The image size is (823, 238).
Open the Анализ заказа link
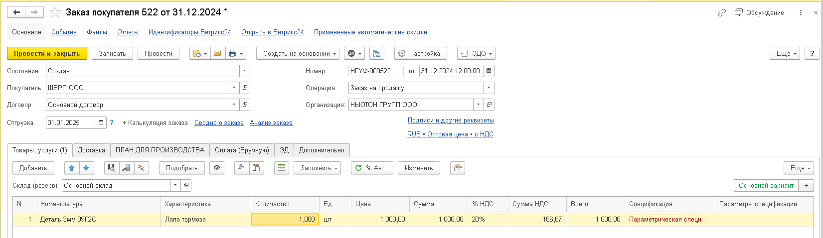tap(271, 122)
